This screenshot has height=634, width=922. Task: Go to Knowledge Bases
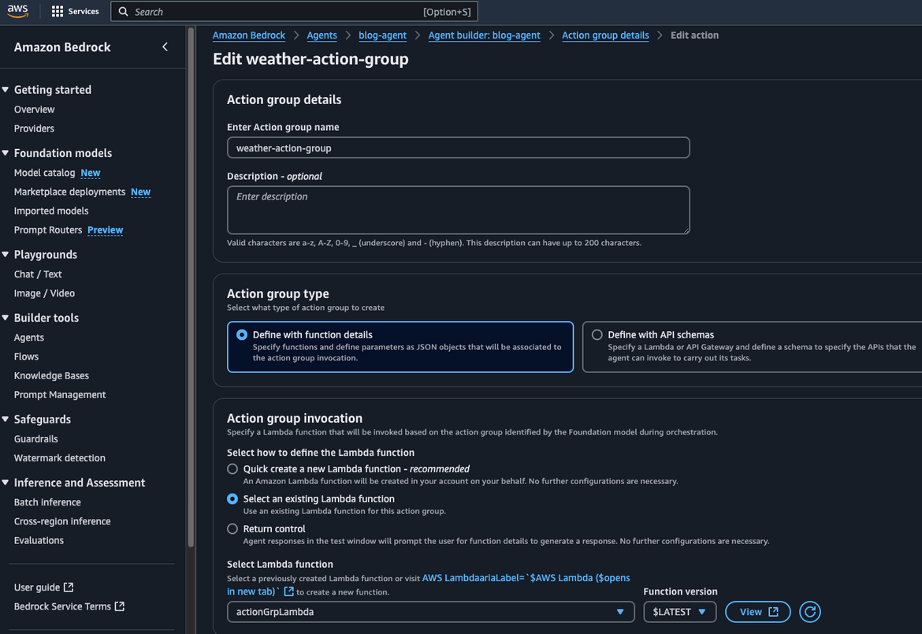click(51, 375)
